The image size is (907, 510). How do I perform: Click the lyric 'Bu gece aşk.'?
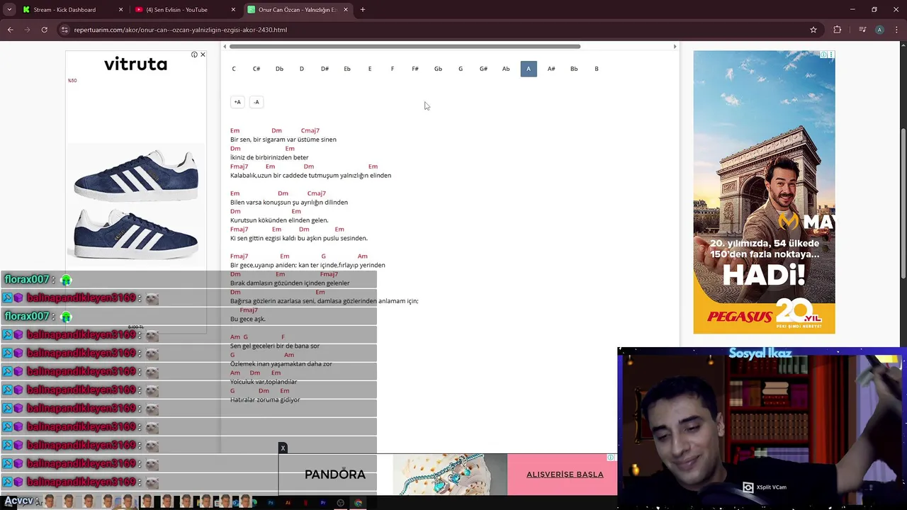[248, 319]
